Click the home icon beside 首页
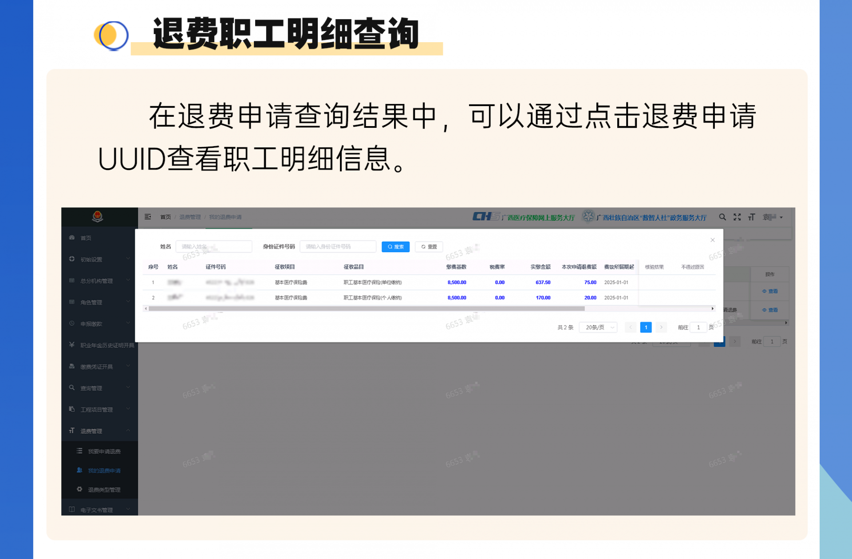 [72, 238]
